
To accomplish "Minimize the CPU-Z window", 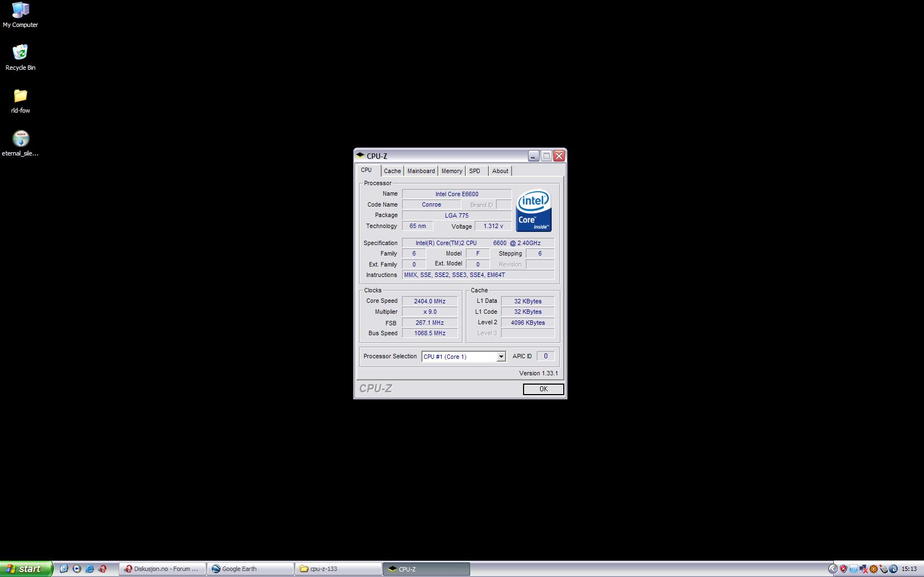I will click(x=533, y=156).
